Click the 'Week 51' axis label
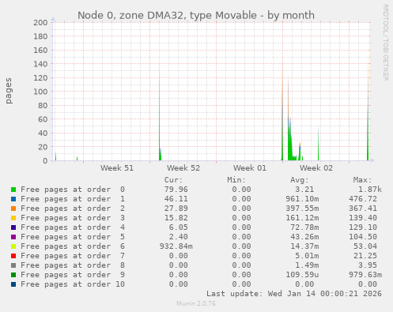This screenshot has height=312, width=393. 117,168
